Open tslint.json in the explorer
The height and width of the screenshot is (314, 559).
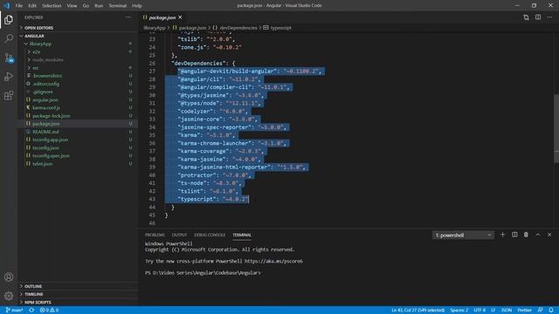pos(78,164)
